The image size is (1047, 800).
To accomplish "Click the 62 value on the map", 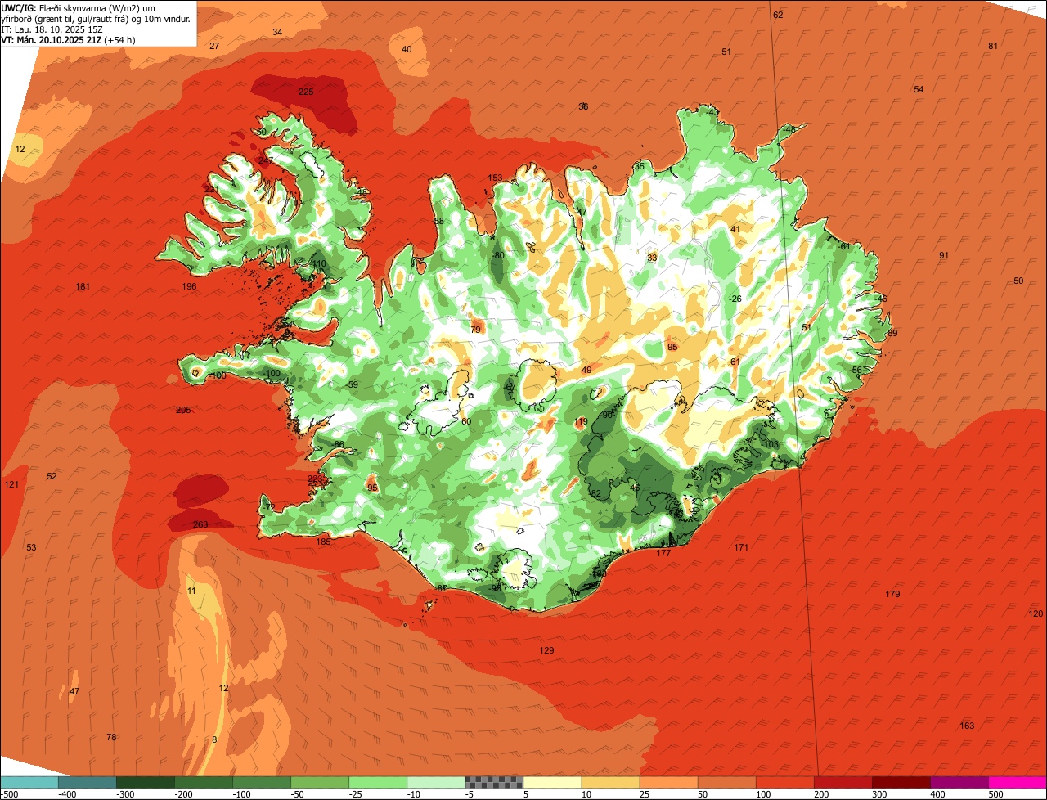I will point(778,15).
